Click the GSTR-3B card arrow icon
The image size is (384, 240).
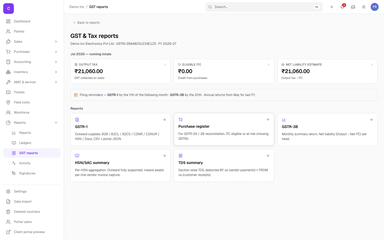[x=371, y=120]
